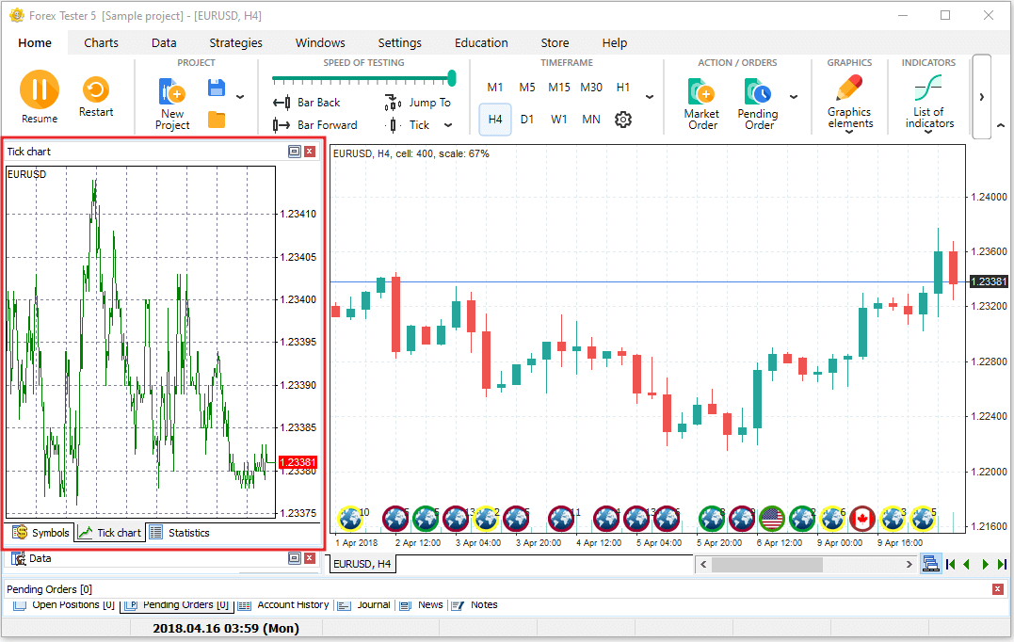Select the M15 timeframe
This screenshot has width=1014, height=642.
tap(559, 88)
